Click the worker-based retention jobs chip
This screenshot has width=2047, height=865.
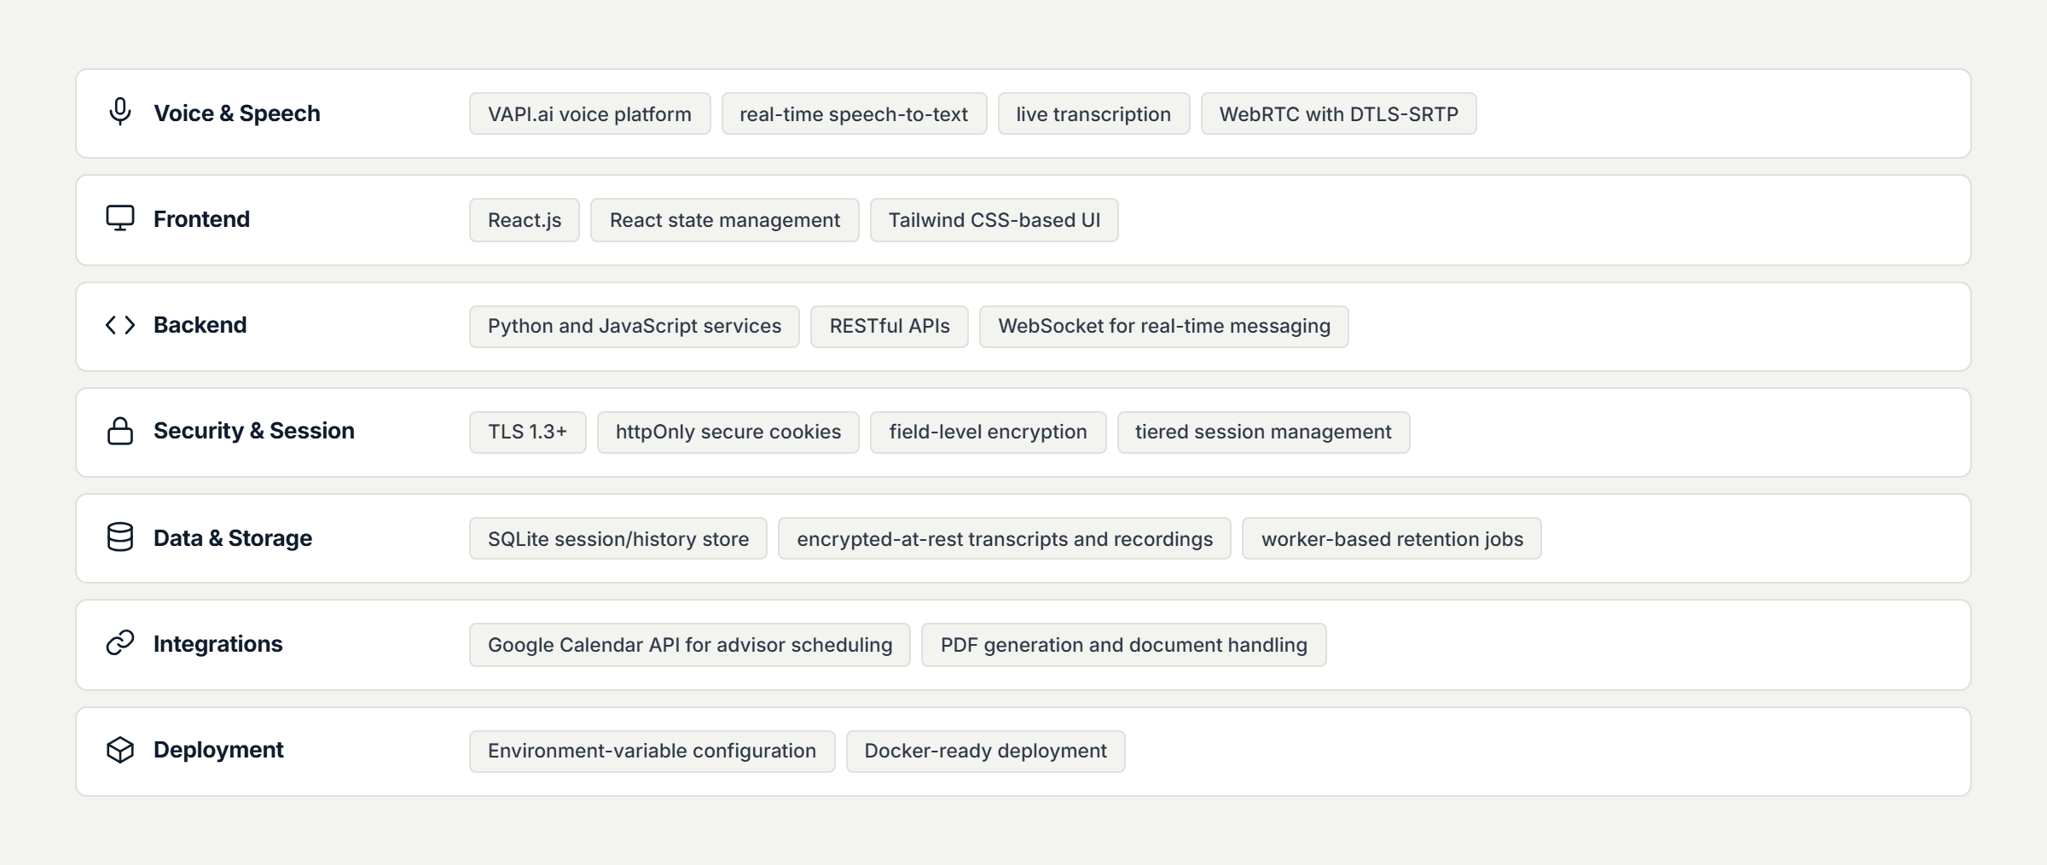1392,539
